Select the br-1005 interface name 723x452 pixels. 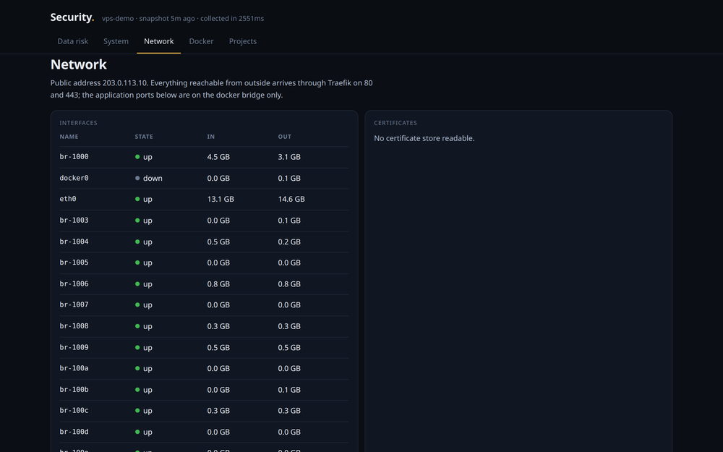click(x=74, y=263)
